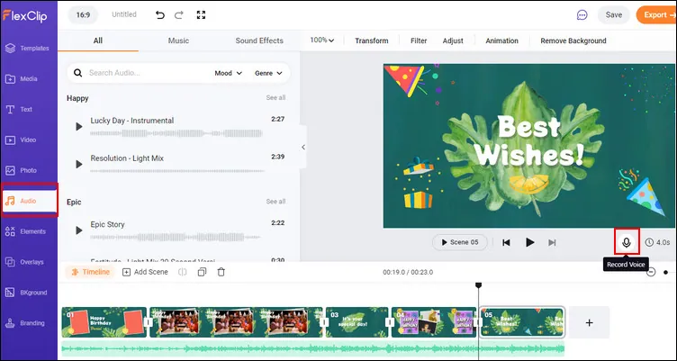Skip to the next scene
The image size is (677, 361).
552,243
